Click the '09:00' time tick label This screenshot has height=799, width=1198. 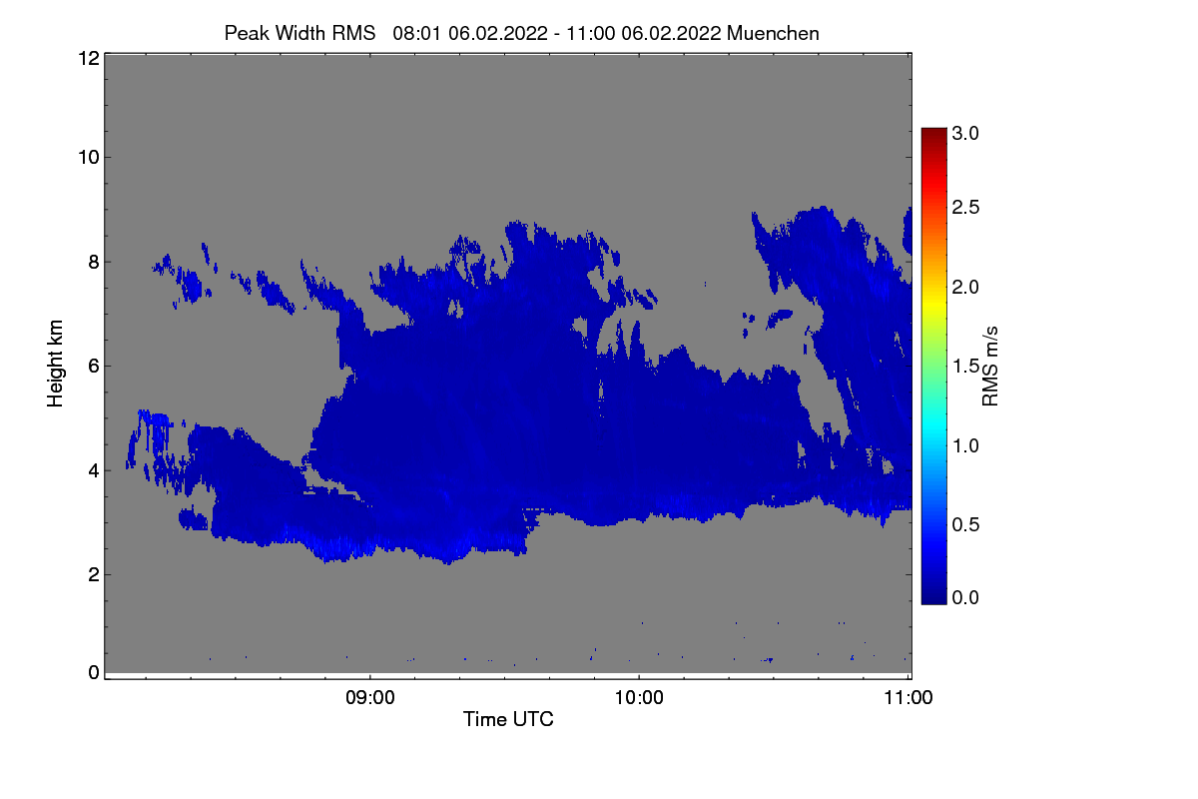pos(370,698)
